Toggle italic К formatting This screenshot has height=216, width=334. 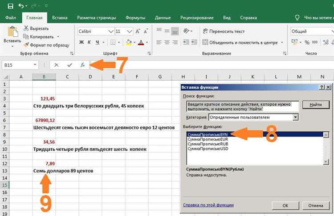point(89,42)
